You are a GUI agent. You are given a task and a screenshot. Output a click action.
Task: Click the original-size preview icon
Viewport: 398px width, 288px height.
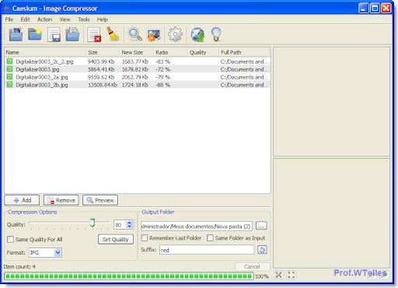pyautogui.click(x=292, y=275)
